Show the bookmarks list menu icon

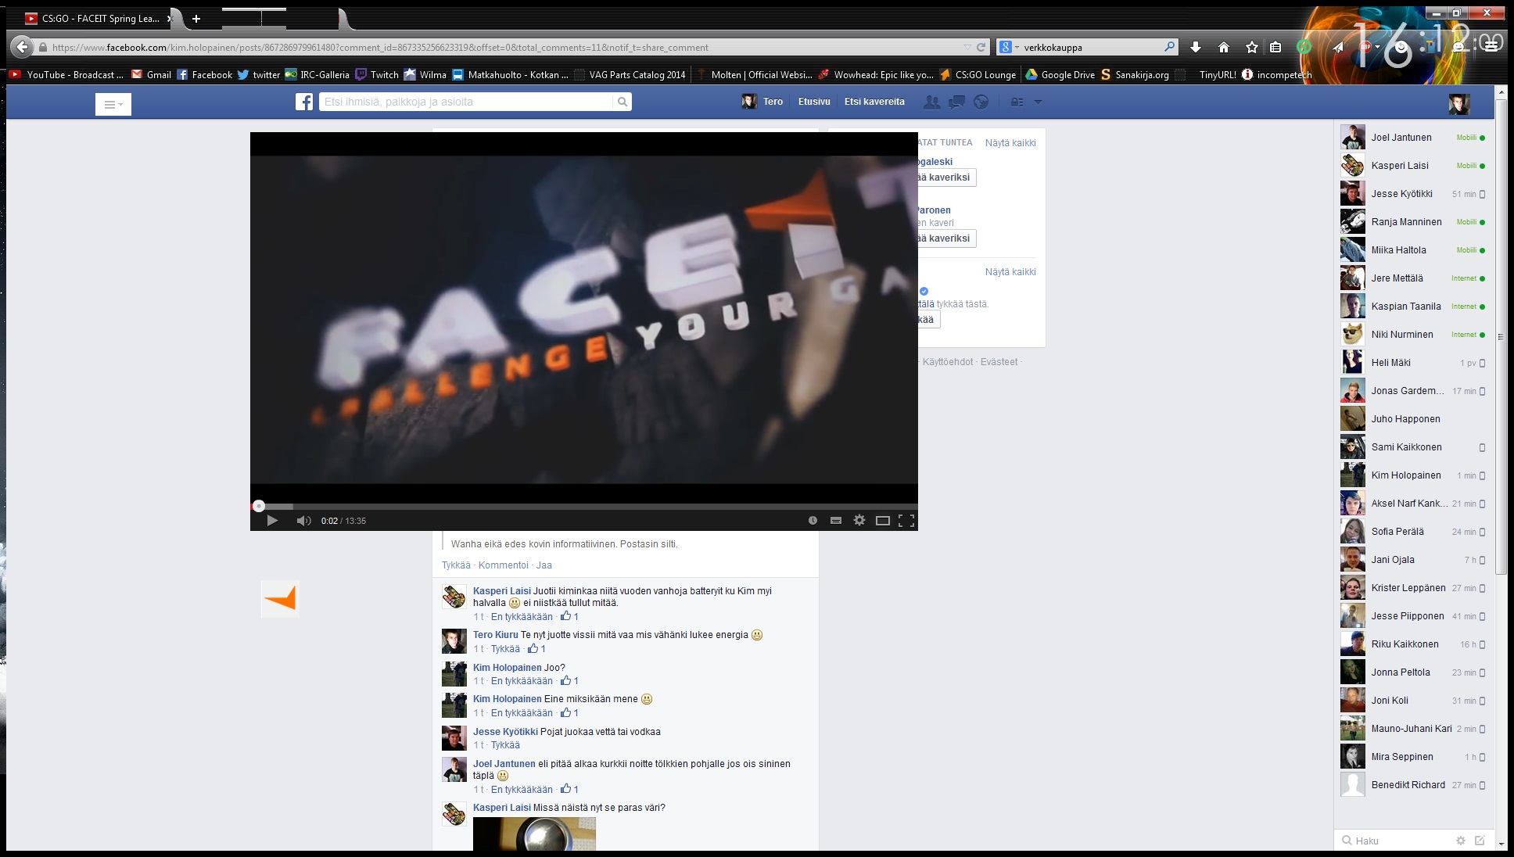point(1275,47)
